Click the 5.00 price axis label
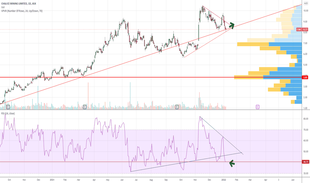 (306, 65)
